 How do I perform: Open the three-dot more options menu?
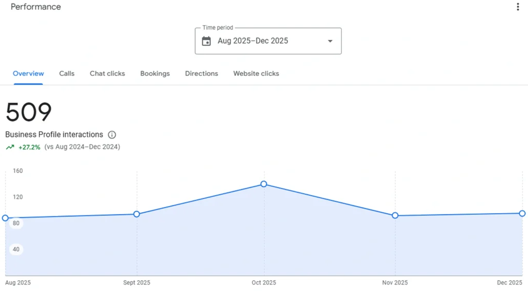[518, 7]
